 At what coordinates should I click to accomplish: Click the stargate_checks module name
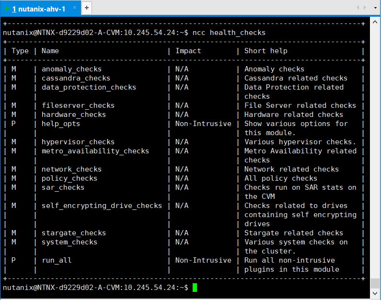click(x=74, y=233)
